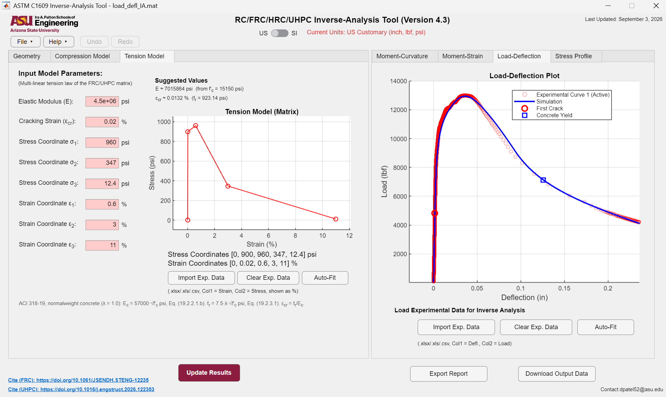Click the Tension Model (Matrix) plot title
Image resolution: width=666 pixels, height=397 pixels.
coord(262,112)
